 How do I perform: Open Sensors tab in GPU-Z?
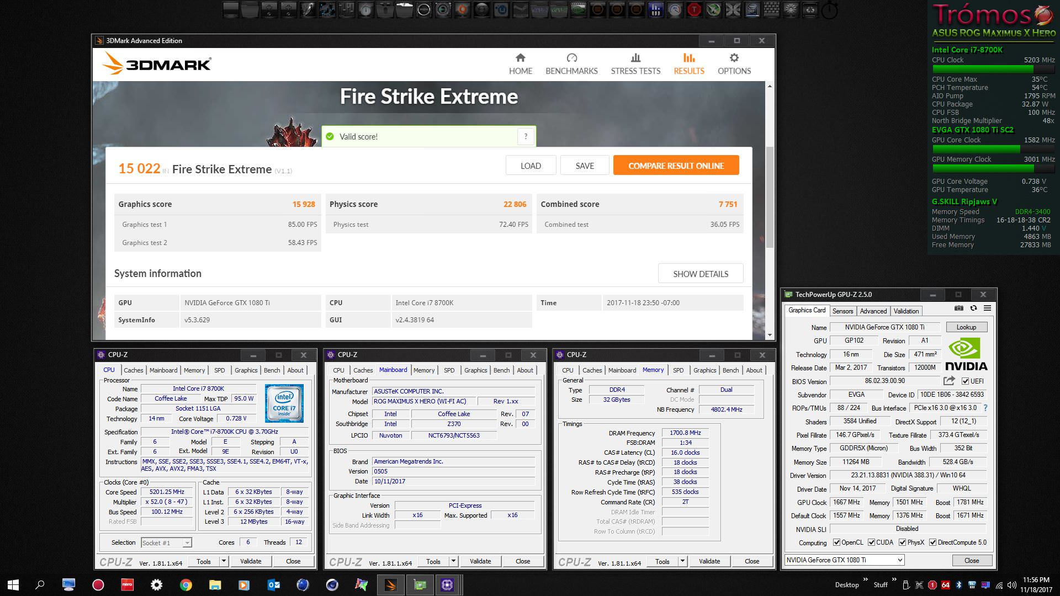(x=842, y=311)
